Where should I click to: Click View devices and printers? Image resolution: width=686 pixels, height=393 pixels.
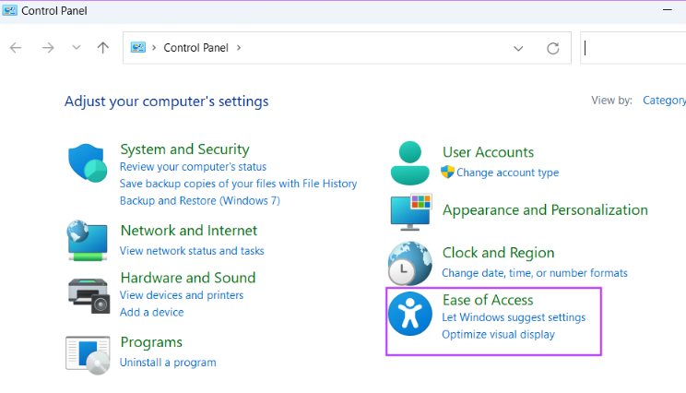click(x=182, y=295)
